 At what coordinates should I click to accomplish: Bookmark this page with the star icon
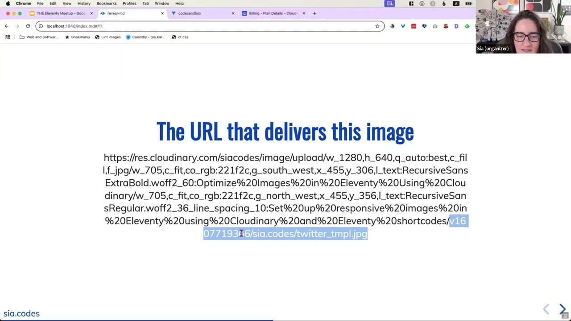coord(377,26)
